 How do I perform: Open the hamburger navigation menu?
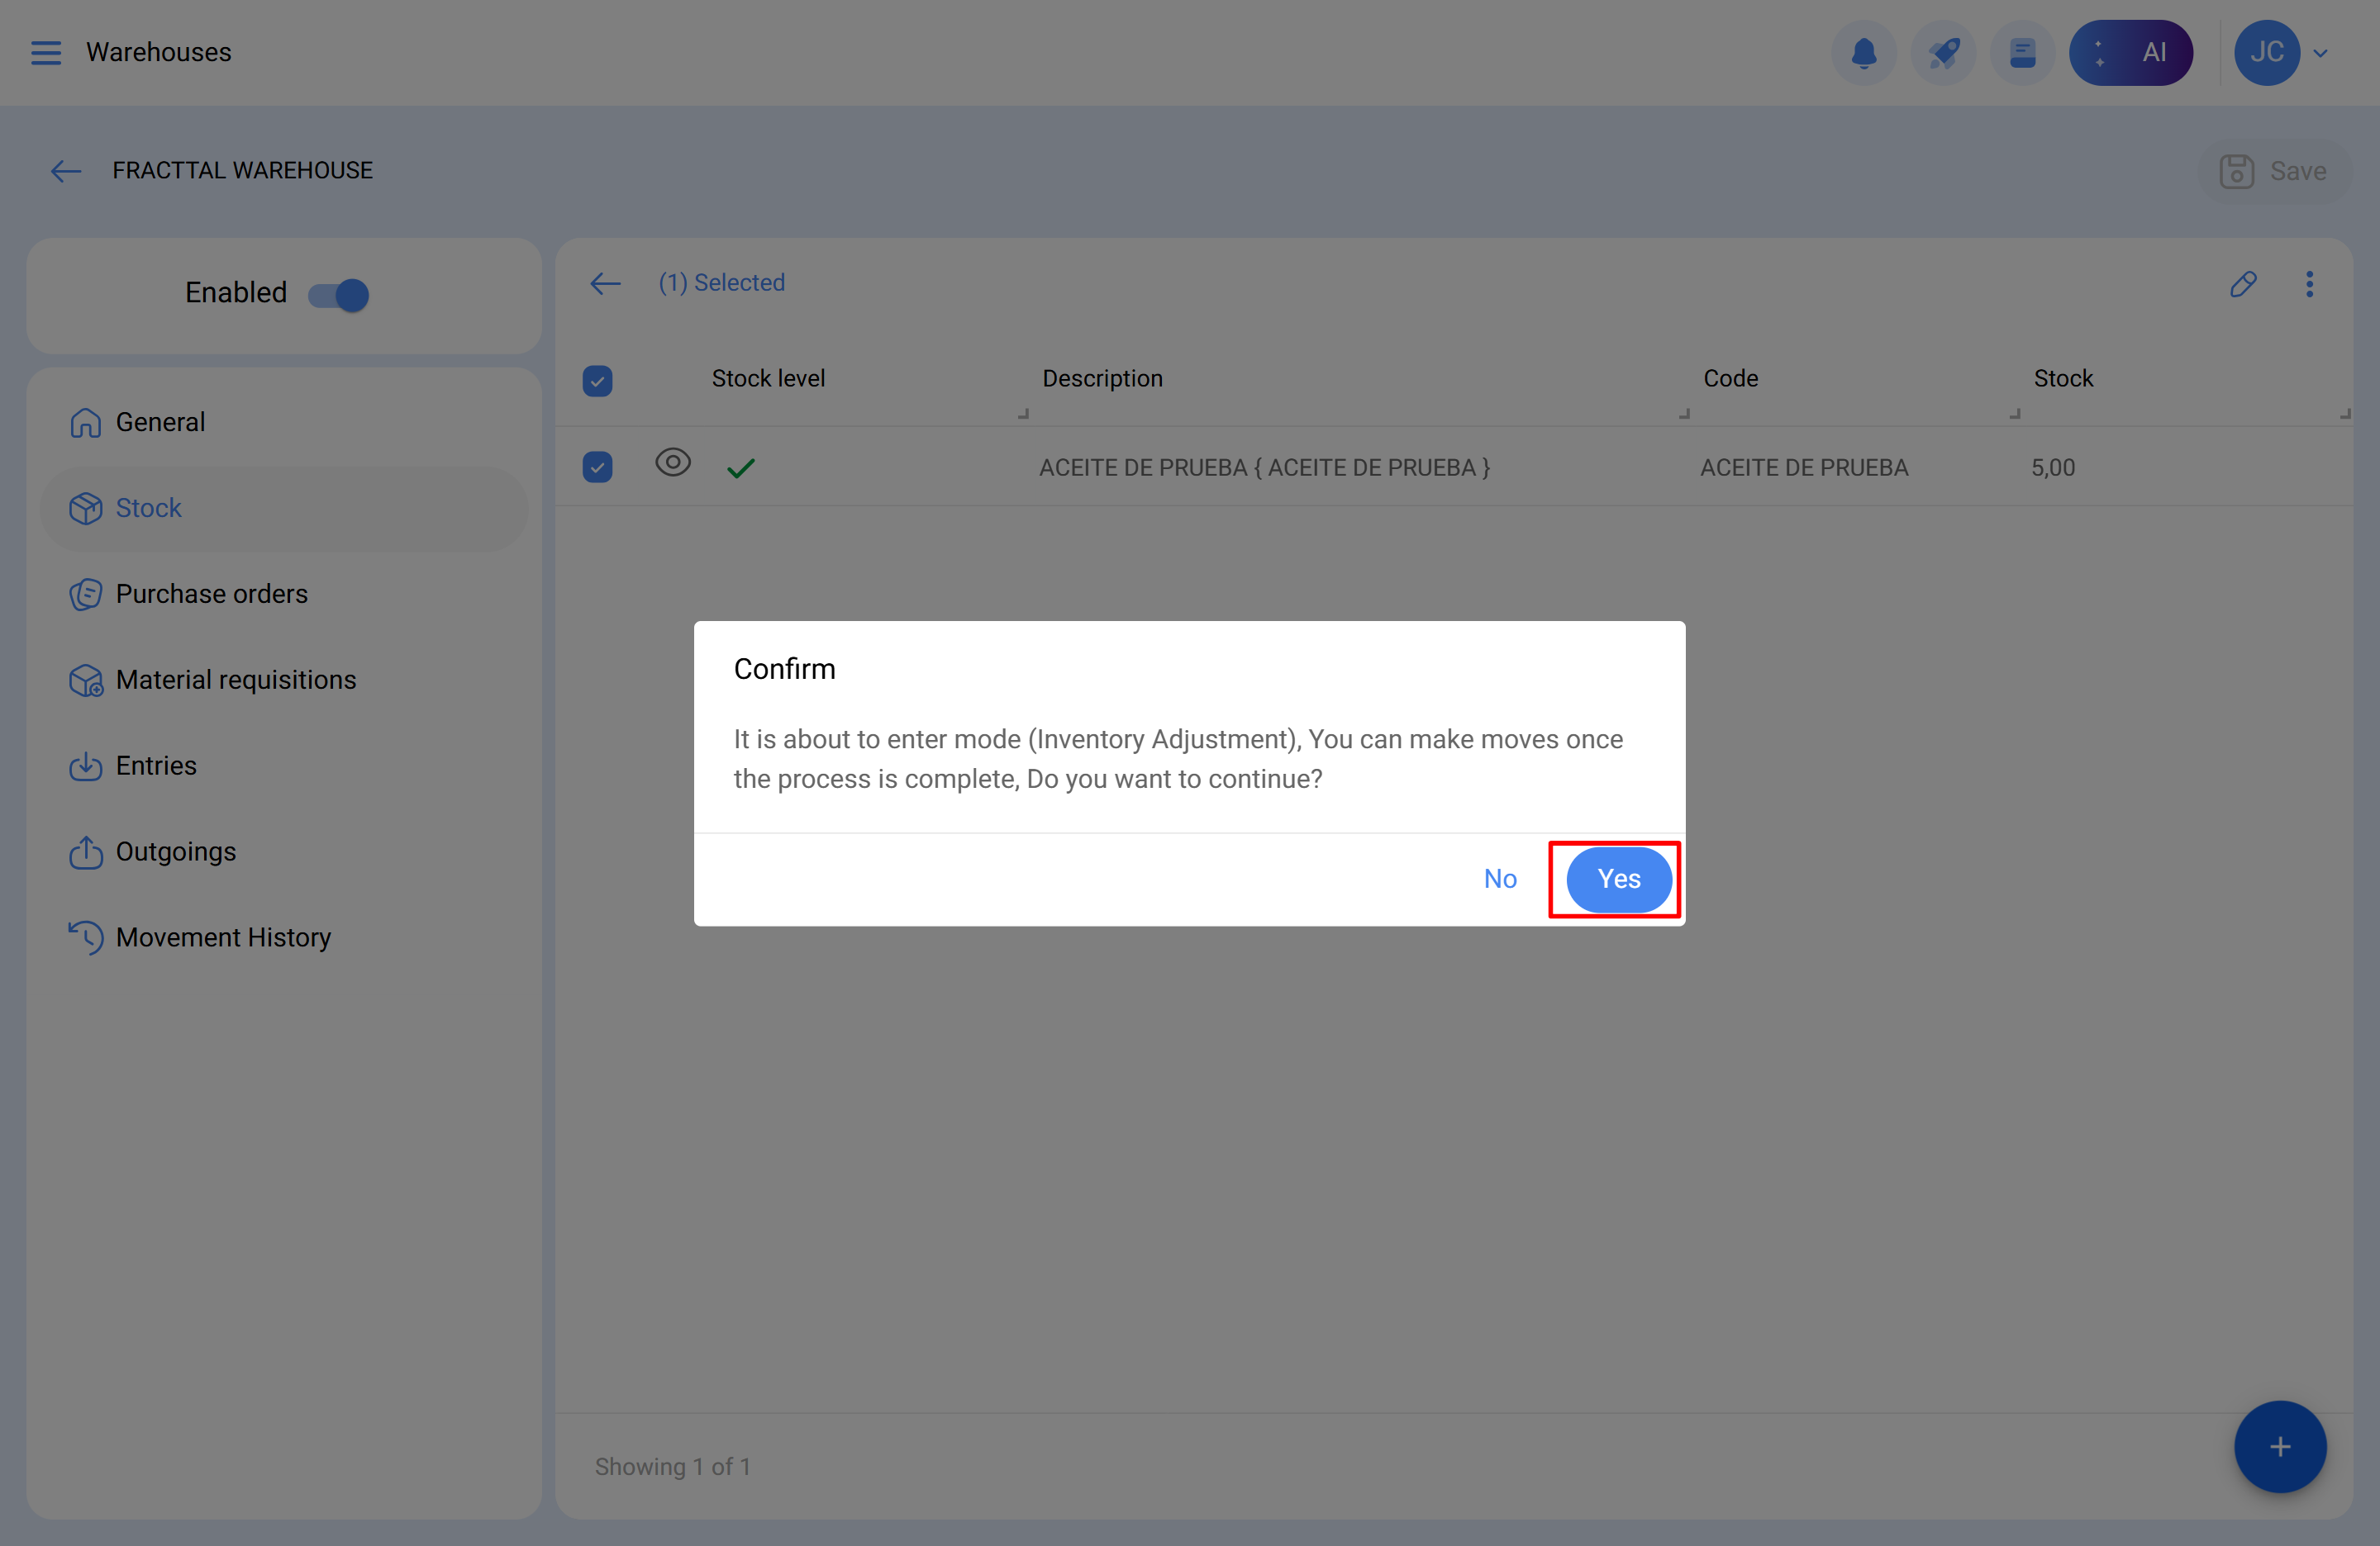pos(46,52)
